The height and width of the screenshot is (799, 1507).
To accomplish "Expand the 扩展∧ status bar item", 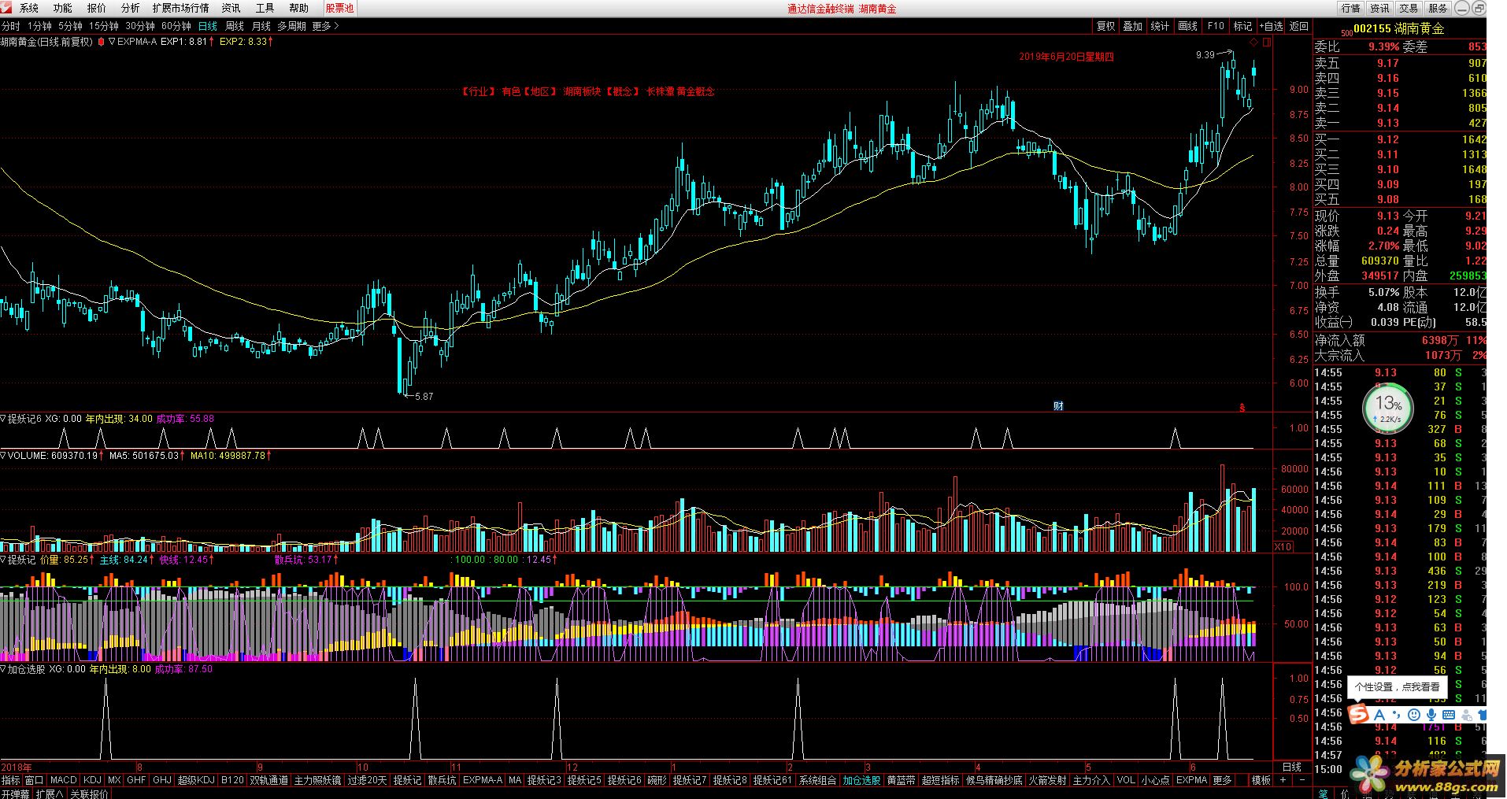I will [49, 793].
